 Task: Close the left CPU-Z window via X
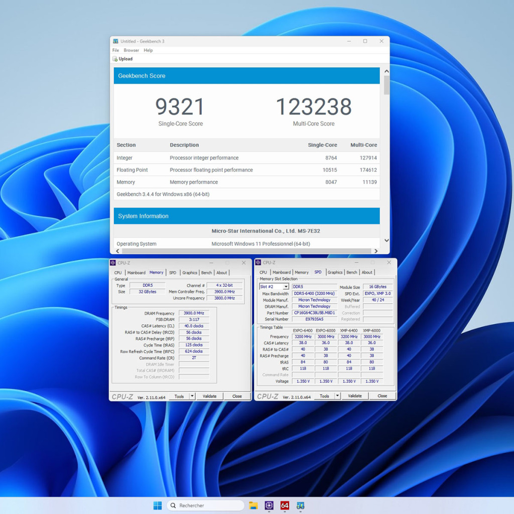(243, 263)
